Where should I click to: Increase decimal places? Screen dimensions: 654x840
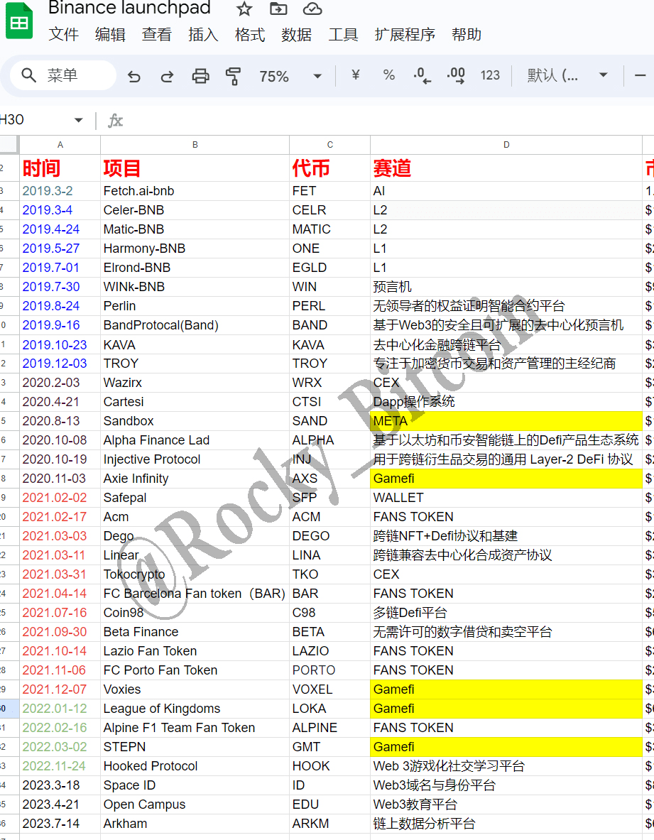coord(455,75)
